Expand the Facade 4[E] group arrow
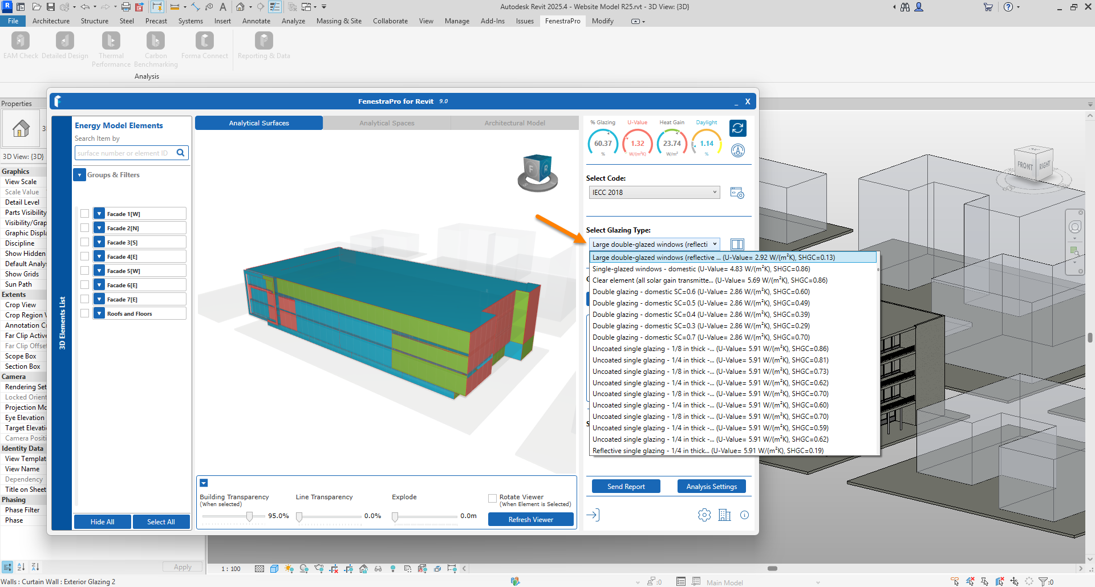The height and width of the screenshot is (587, 1095). (99, 256)
